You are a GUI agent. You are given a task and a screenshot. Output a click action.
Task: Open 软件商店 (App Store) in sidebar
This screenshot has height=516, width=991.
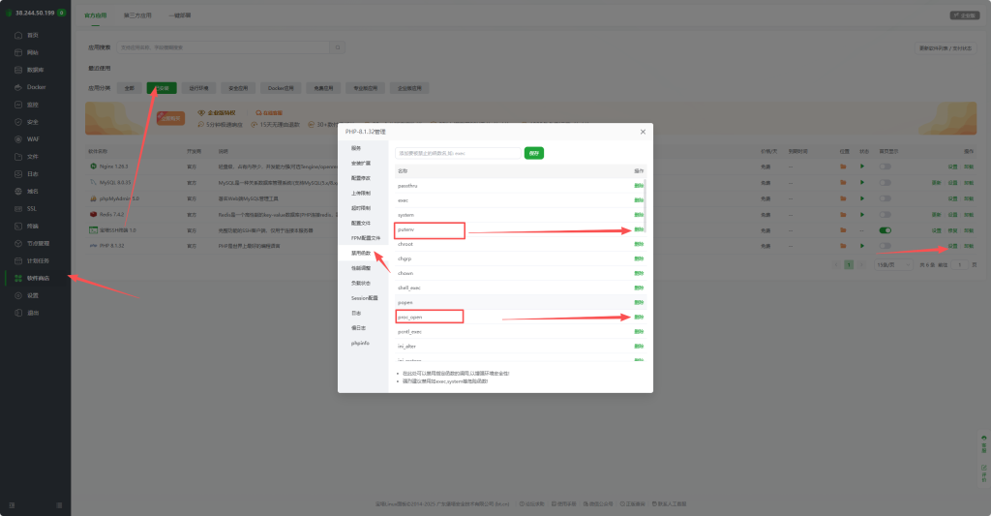pos(38,278)
